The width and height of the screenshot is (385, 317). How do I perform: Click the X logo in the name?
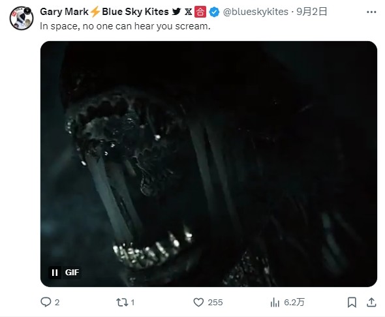tap(189, 12)
